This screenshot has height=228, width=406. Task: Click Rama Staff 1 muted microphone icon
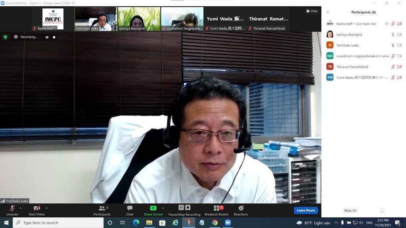coord(393,24)
